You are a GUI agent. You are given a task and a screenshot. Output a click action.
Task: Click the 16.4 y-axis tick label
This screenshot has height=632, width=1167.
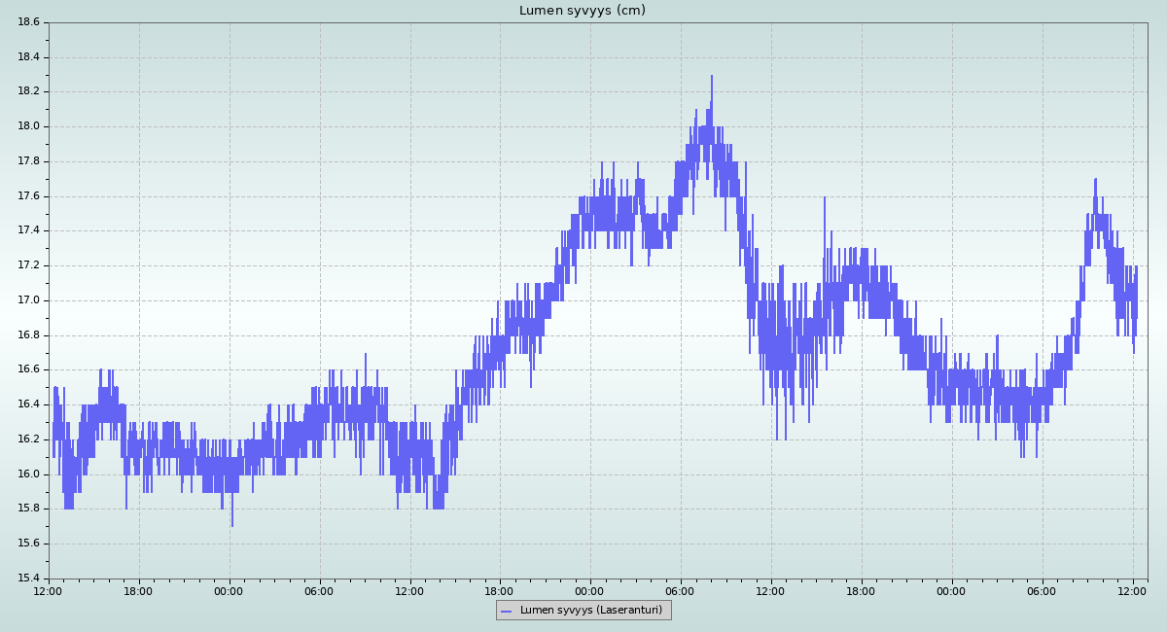pos(29,404)
